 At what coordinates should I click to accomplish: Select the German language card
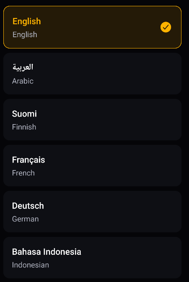click(x=92, y=212)
